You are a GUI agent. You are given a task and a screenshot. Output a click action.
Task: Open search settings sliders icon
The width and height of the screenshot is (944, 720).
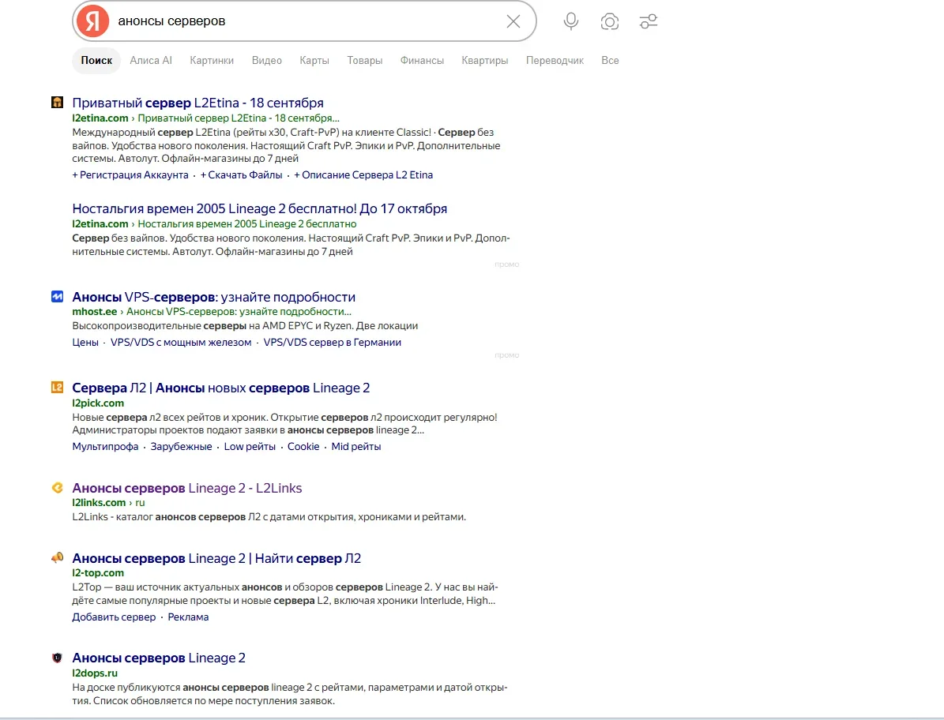649,21
